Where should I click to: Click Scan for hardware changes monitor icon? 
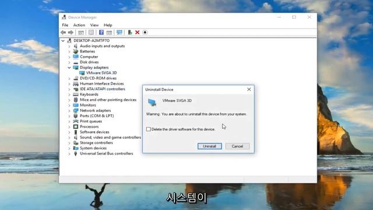[119, 33]
